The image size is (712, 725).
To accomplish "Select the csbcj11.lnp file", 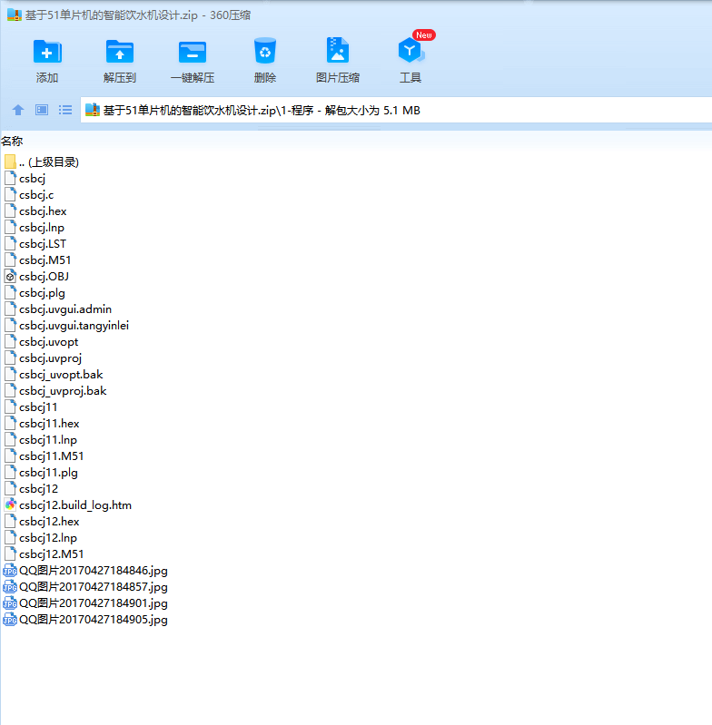I will click(x=41, y=440).
